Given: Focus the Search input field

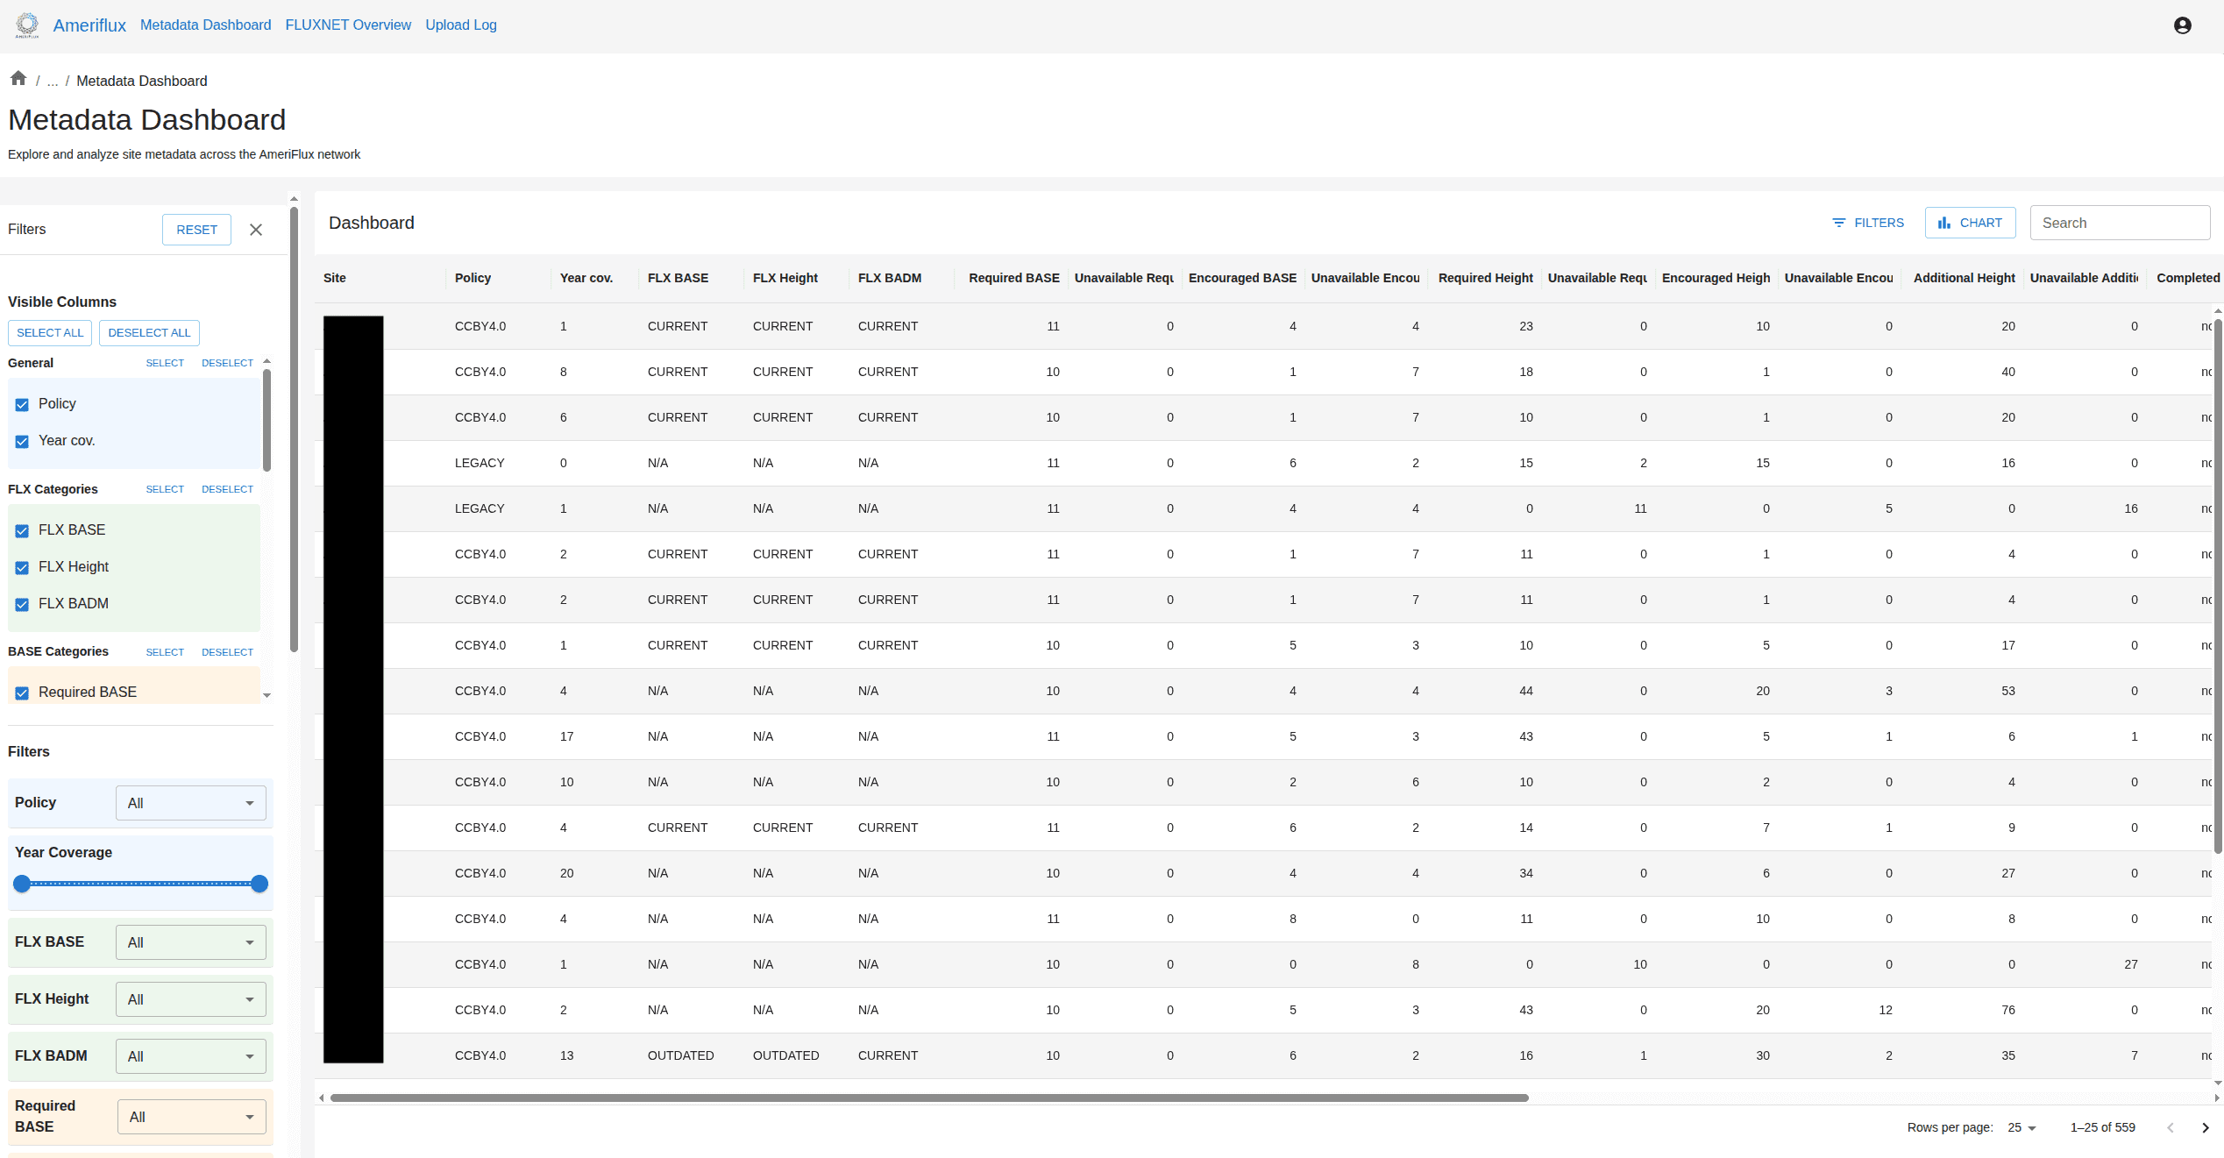Looking at the screenshot, I should (x=2119, y=223).
